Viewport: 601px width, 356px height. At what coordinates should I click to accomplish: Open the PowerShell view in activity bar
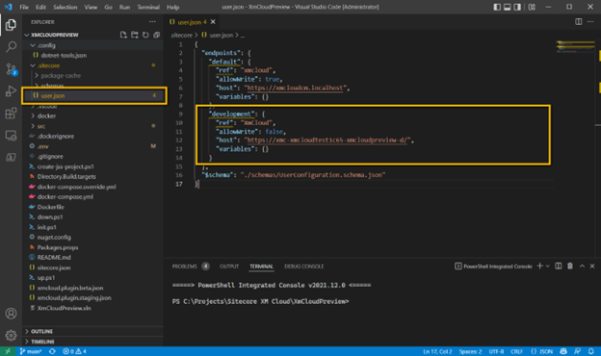point(11,157)
